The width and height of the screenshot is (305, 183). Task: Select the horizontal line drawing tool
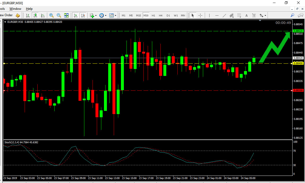pos(217,15)
